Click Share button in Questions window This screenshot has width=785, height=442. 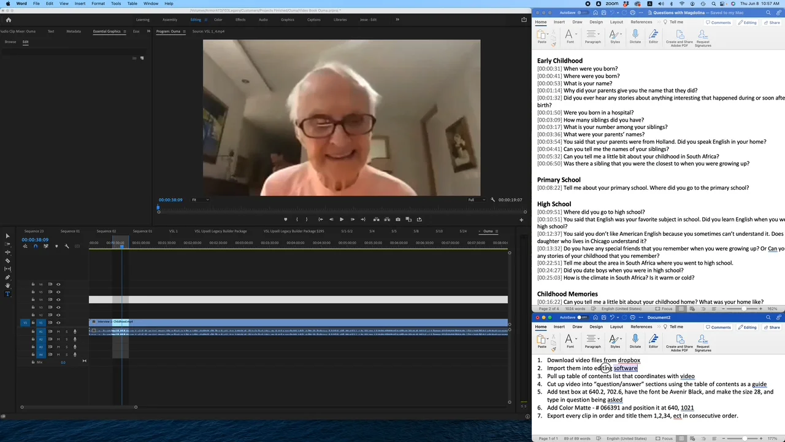tap(772, 23)
